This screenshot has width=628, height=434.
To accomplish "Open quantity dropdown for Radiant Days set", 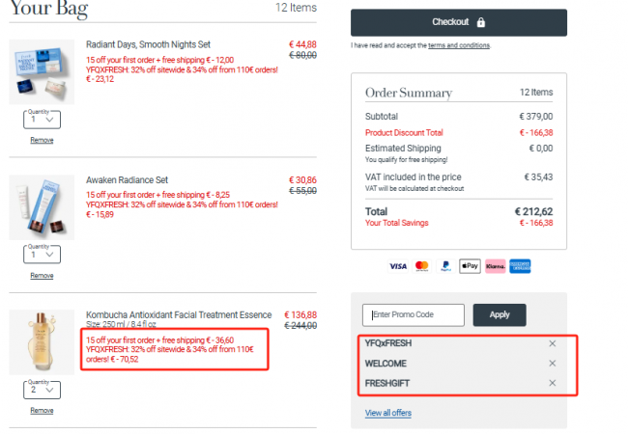I will (x=43, y=120).
